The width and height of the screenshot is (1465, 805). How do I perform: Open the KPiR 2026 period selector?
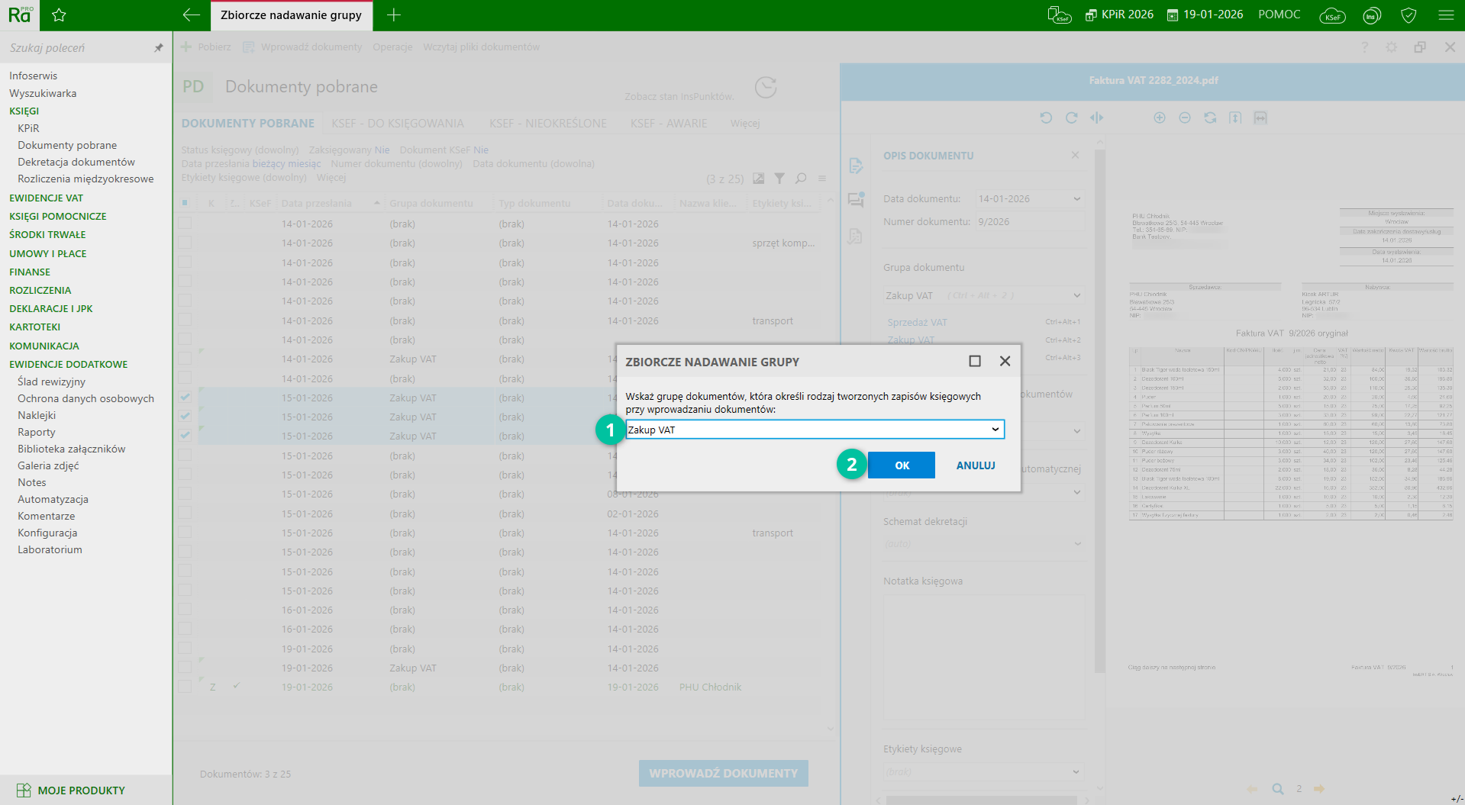[1119, 15]
